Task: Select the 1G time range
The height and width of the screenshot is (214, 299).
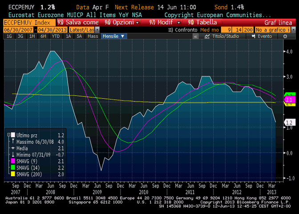Action: click(8, 36)
